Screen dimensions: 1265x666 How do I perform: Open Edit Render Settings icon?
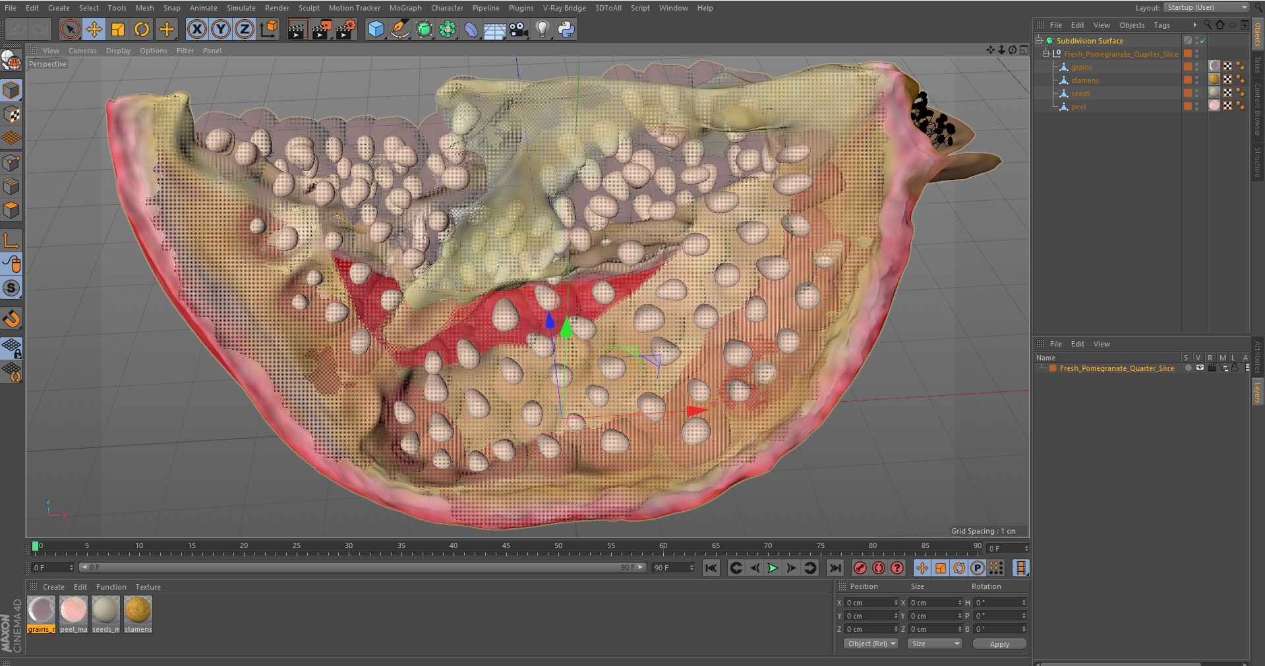(345, 29)
